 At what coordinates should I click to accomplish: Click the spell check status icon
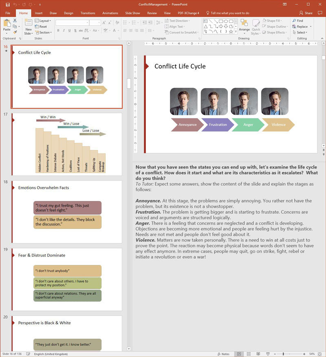(x=28, y=354)
